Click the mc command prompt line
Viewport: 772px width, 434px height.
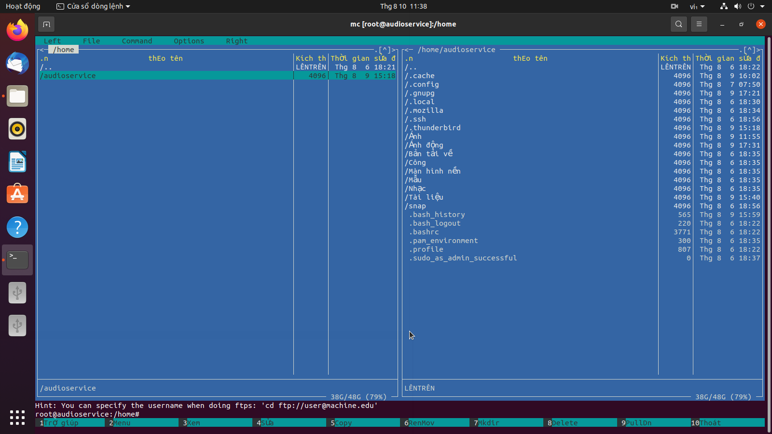400,414
